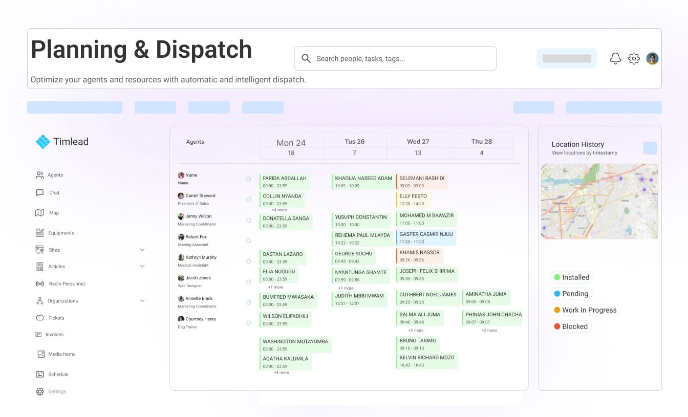Select the radio button next to Darrell Steward
The image size is (688, 417).
[249, 200]
